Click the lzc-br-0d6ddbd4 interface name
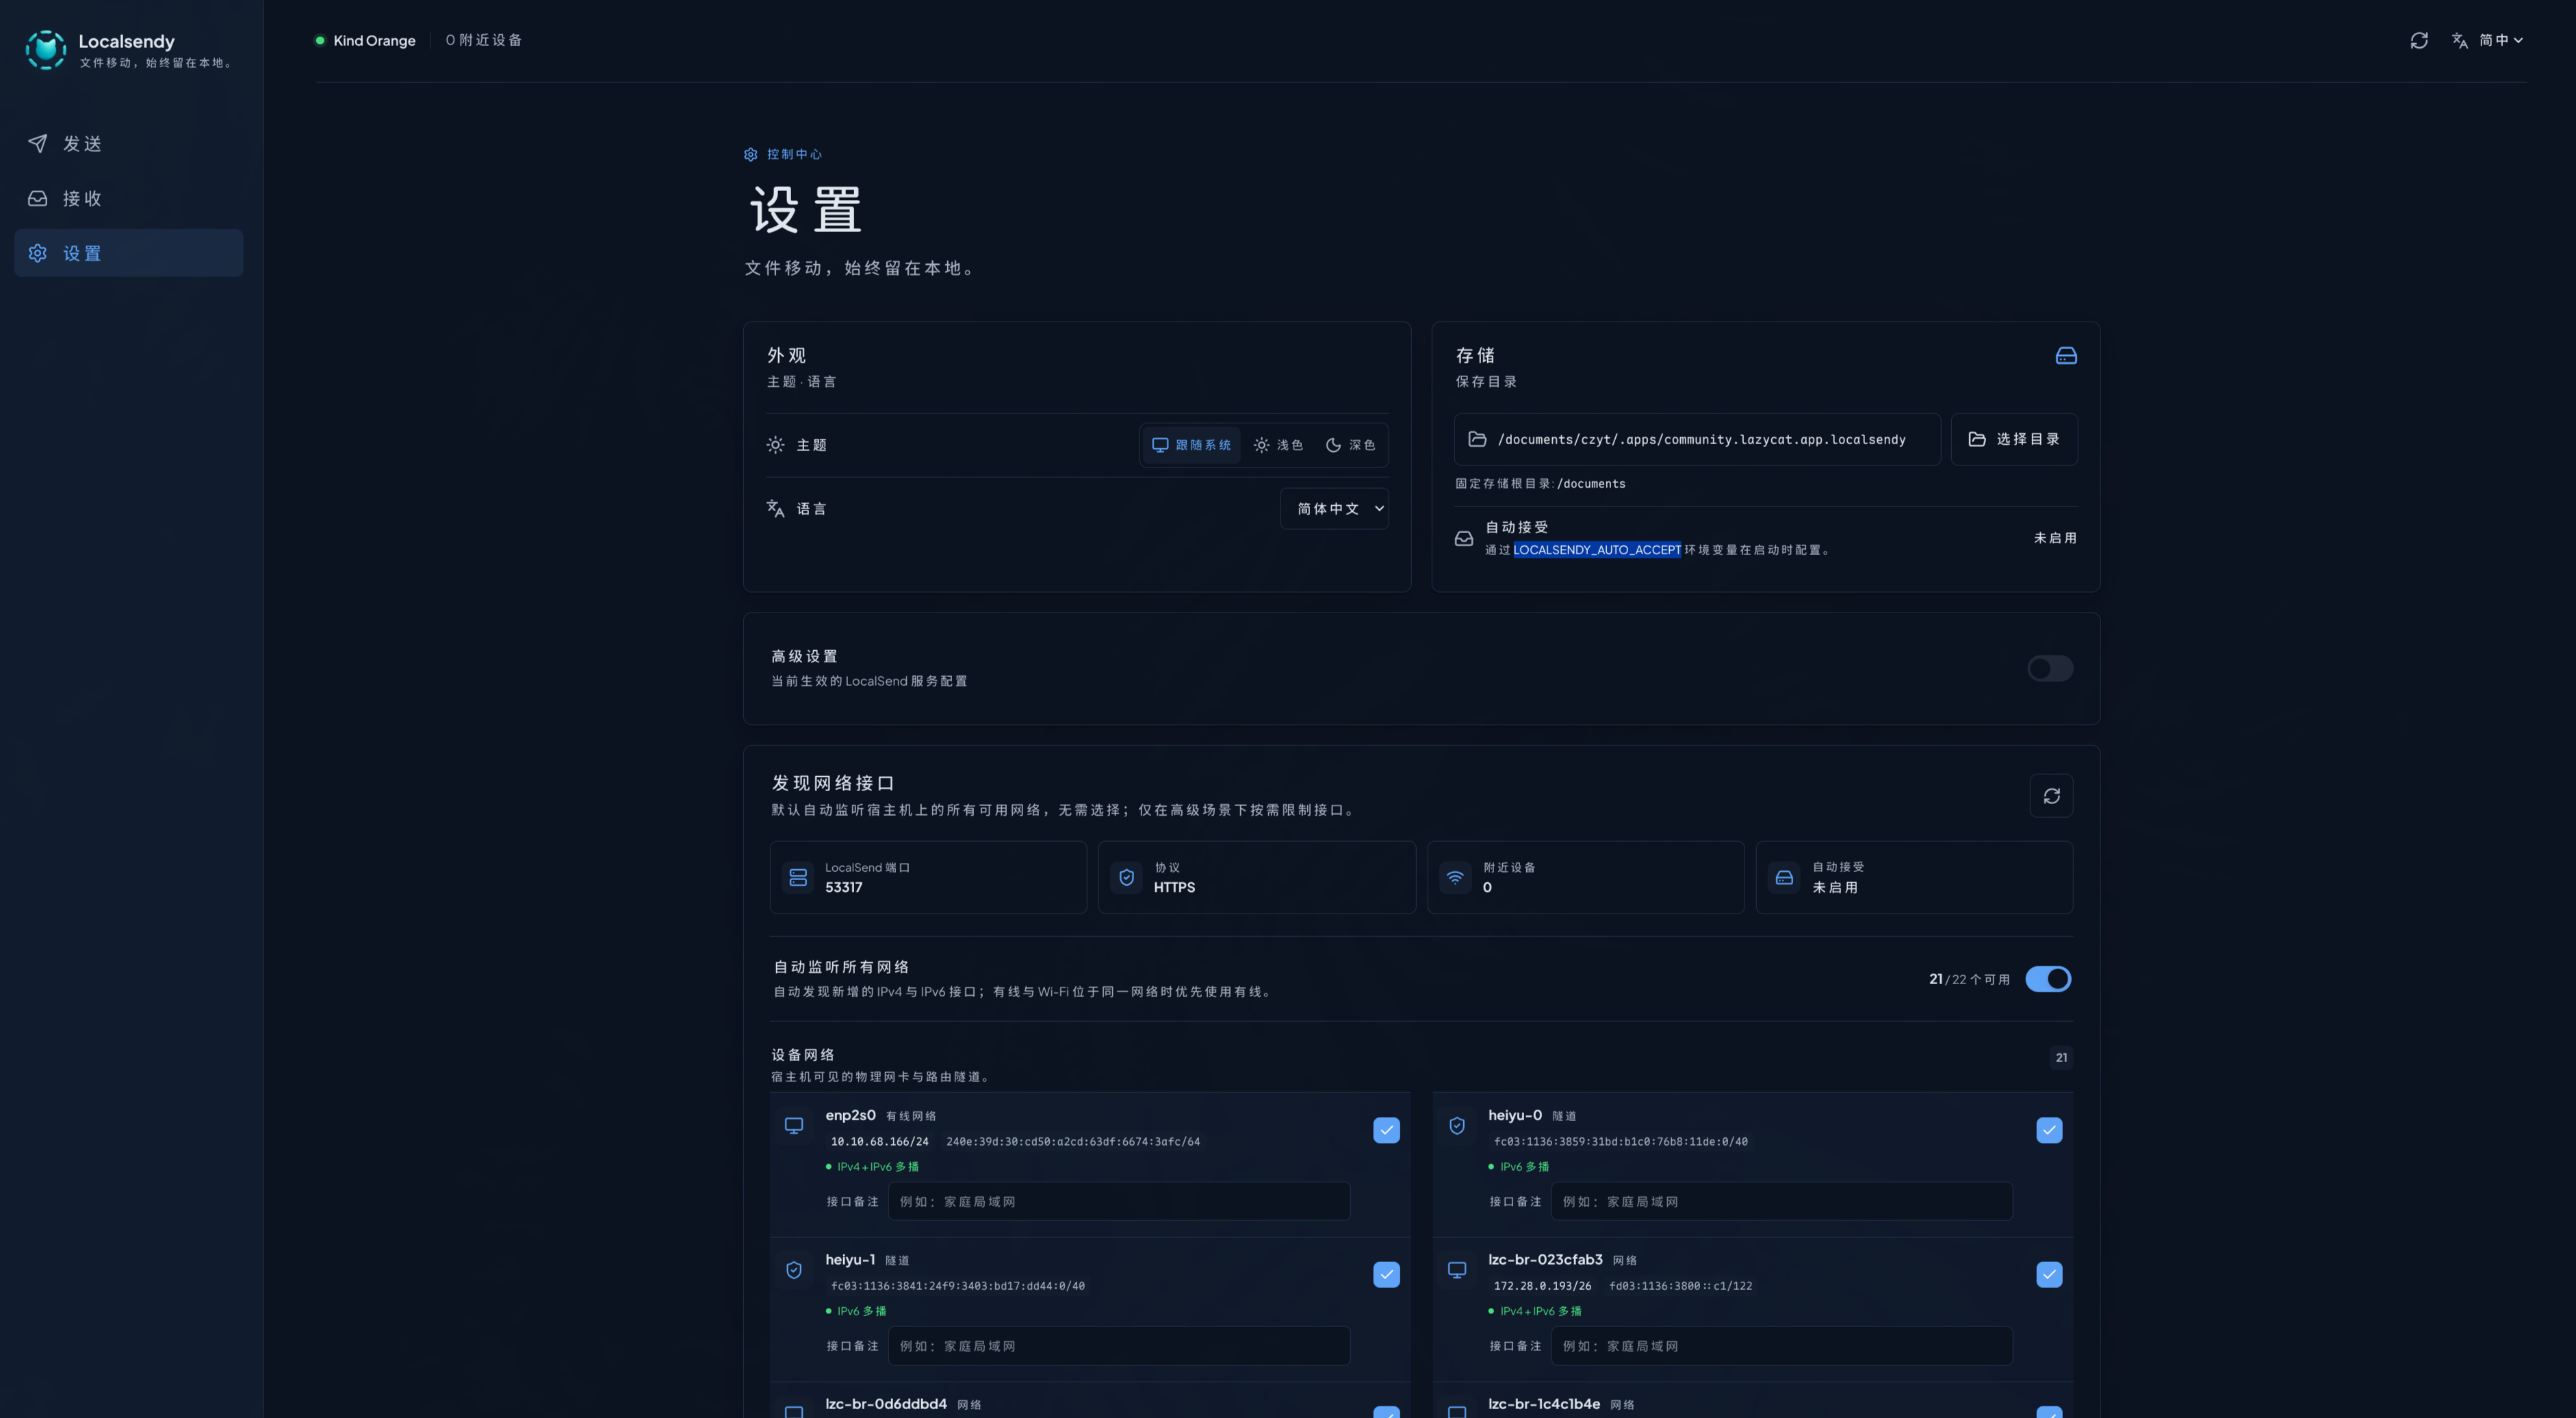 click(886, 1404)
